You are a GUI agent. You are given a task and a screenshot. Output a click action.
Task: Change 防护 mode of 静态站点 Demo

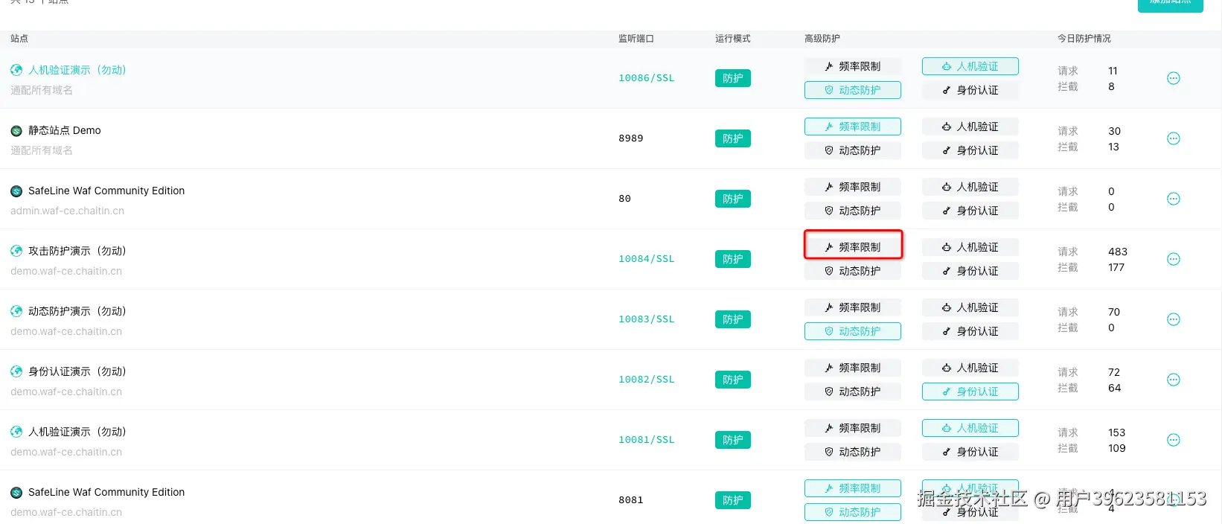pyautogui.click(x=733, y=138)
